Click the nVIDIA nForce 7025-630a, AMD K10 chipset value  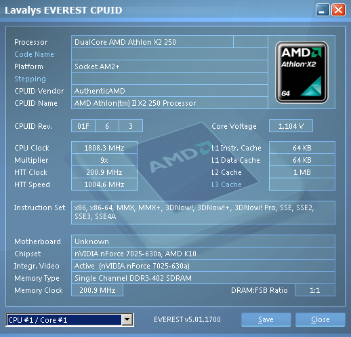(203, 254)
